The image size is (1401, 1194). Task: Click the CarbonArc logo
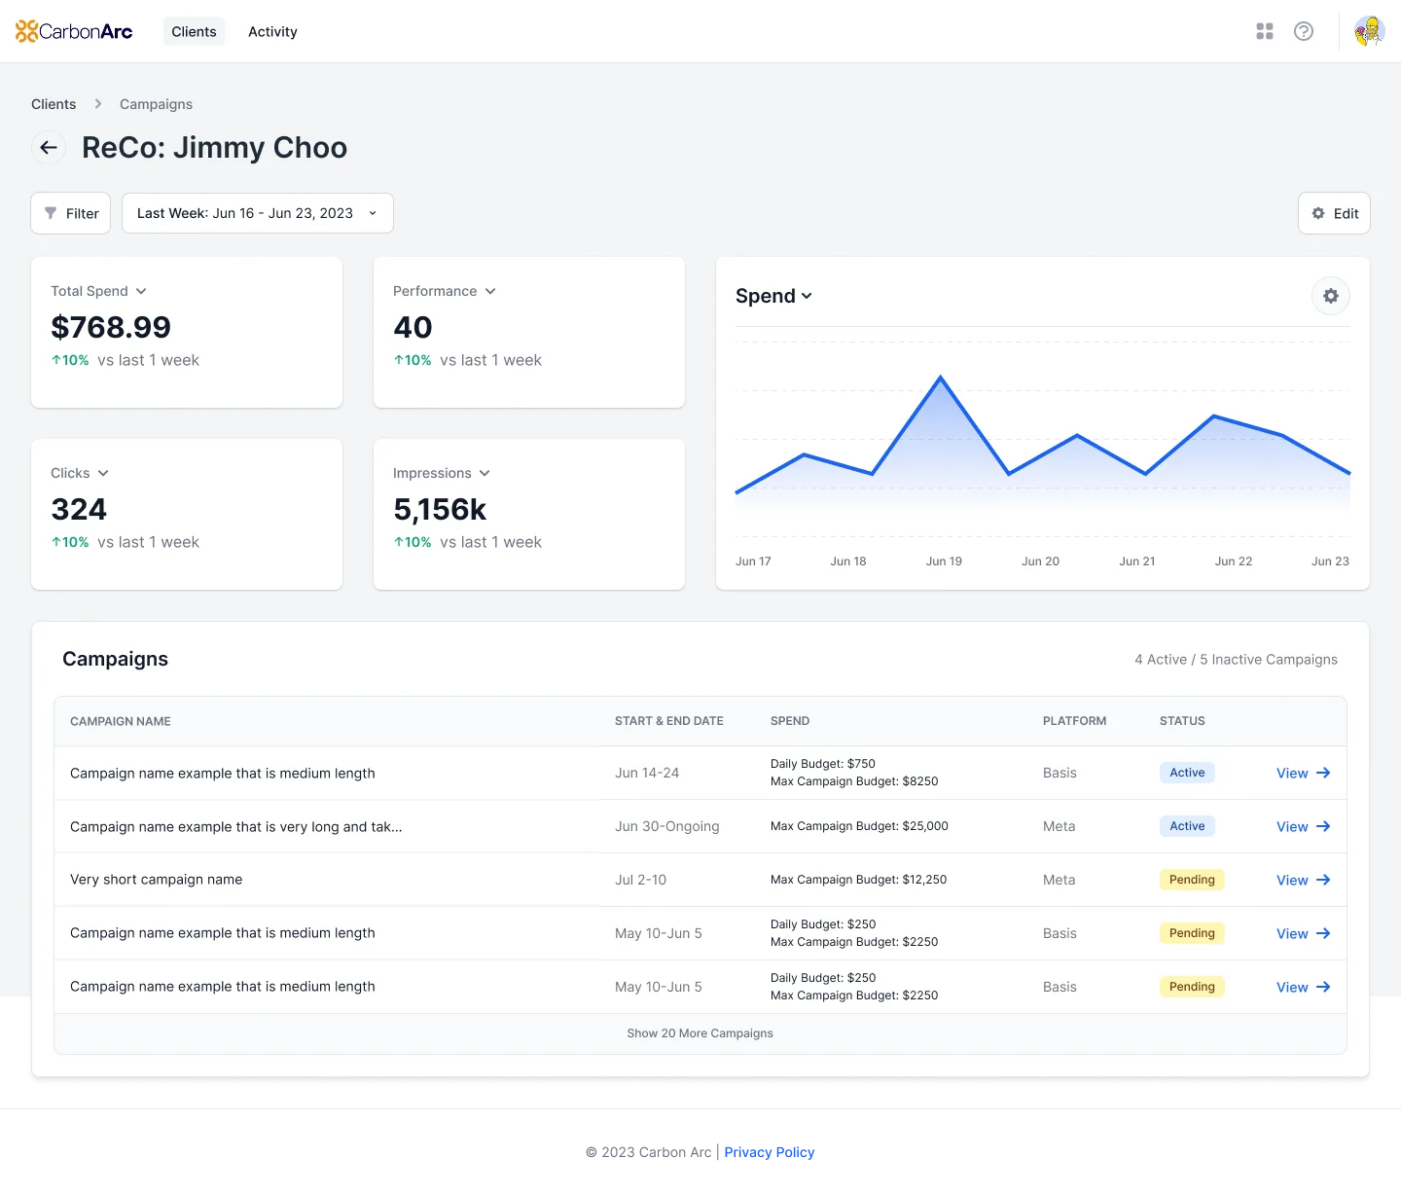click(x=74, y=31)
